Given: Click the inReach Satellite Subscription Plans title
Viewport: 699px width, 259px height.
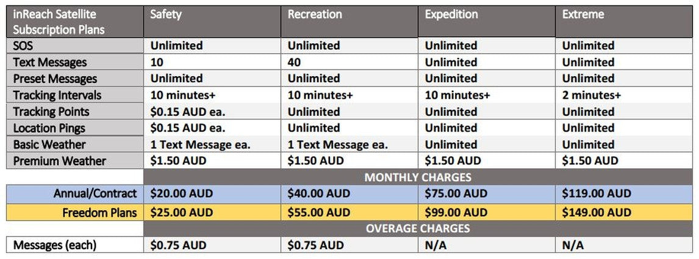Looking at the screenshot, I should (59, 22).
